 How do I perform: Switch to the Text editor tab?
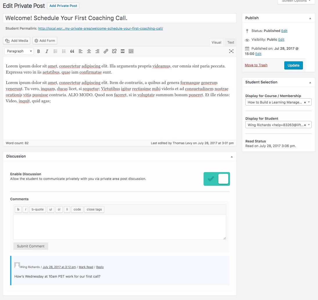[x=231, y=42]
